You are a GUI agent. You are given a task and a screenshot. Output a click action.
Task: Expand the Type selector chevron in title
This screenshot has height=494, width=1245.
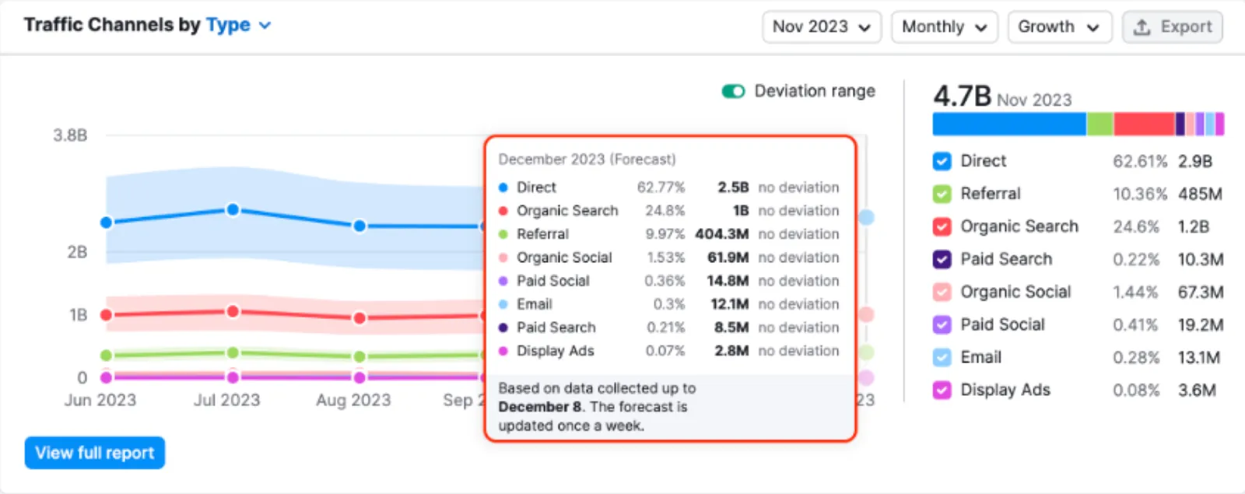pos(265,26)
